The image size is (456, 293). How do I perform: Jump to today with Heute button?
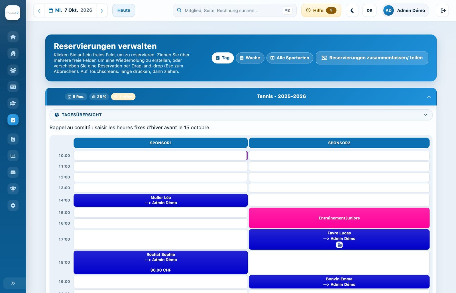(x=124, y=10)
